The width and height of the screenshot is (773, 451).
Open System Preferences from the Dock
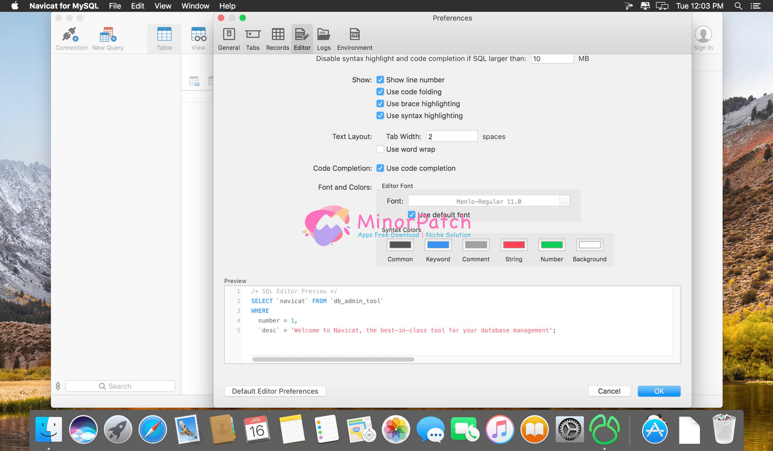tap(569, 429)
